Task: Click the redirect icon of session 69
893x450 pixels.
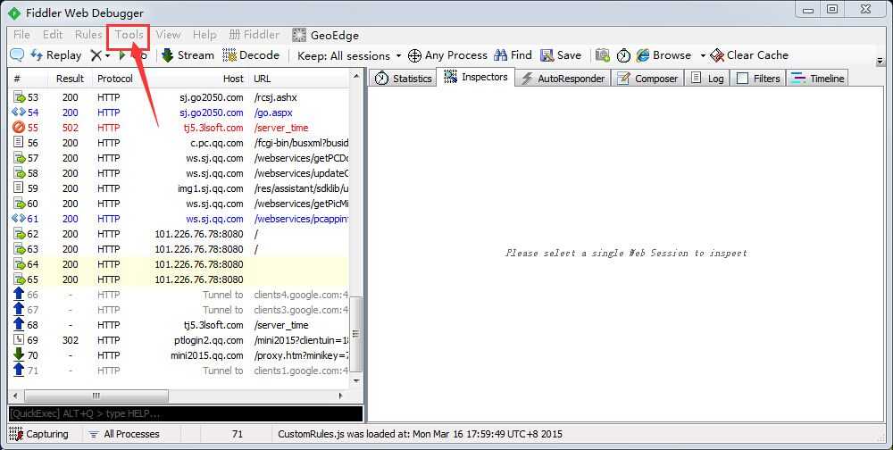Action: point(18,340)
